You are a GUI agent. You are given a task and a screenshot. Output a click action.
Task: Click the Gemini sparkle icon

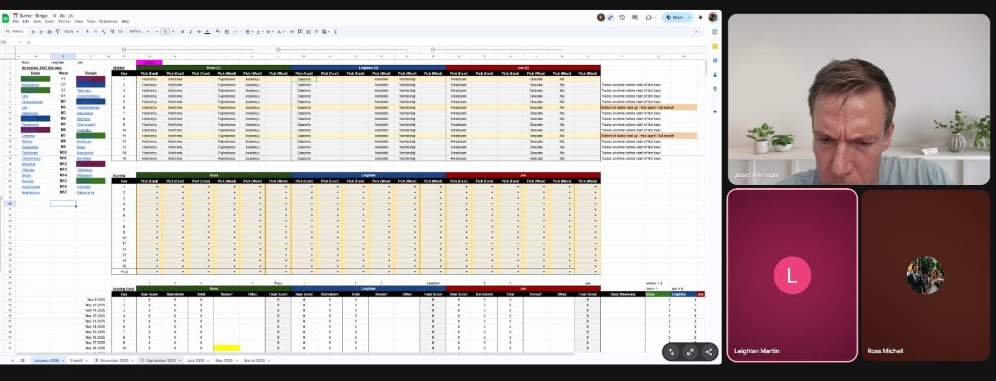pos(700,17)
